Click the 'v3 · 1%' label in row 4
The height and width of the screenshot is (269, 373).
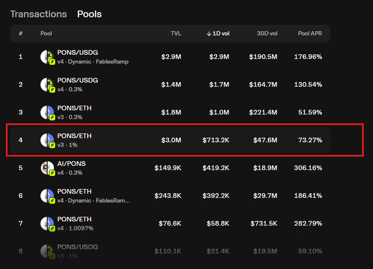(x=67, y=145)
